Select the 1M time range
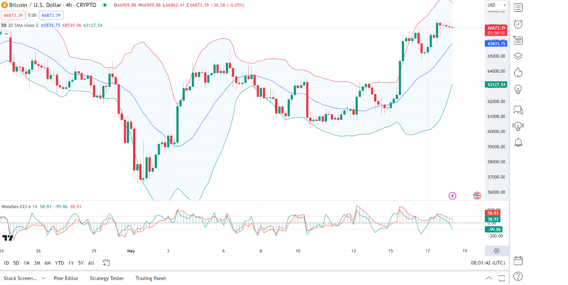Image resolution: width=568 pixels, height=285 pixels. click(27, 263)
